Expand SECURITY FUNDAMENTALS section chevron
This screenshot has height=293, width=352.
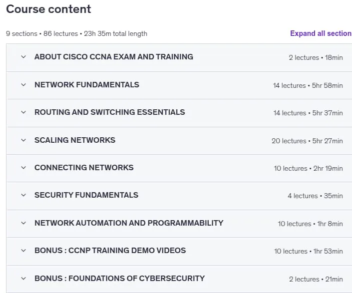point(23,195)
